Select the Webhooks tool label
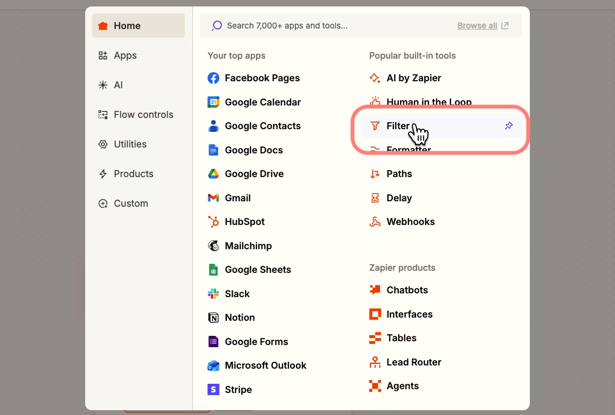The height and width of the screenshot is (415, 615). pos(411,222)
